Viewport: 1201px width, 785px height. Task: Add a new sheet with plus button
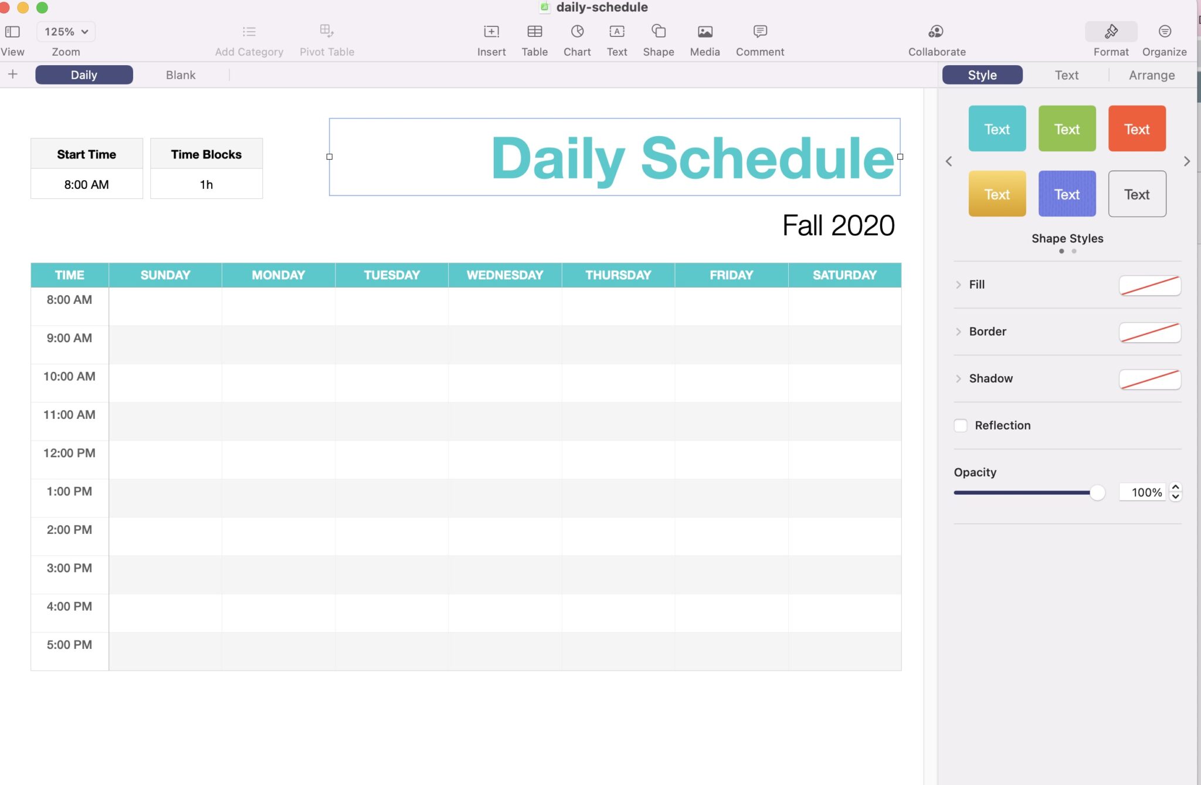(13, 75)
